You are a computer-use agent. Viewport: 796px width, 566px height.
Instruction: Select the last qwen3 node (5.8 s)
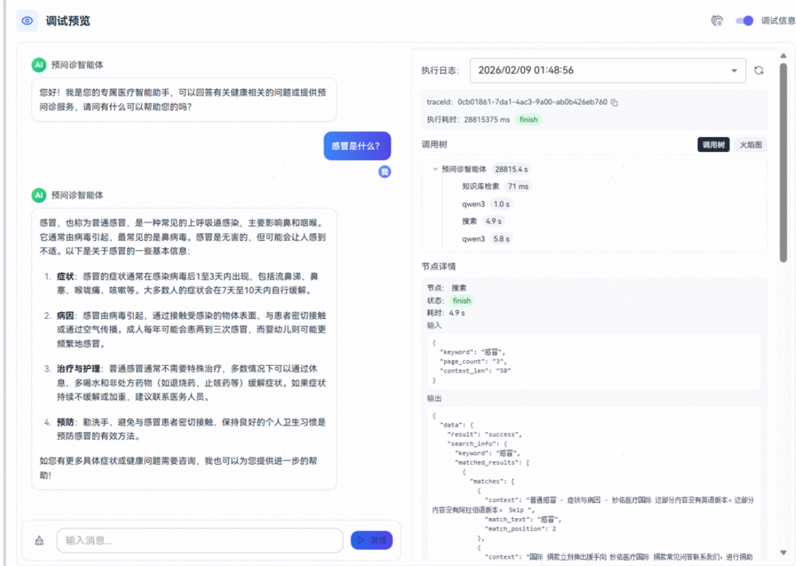tap(474, 238)
